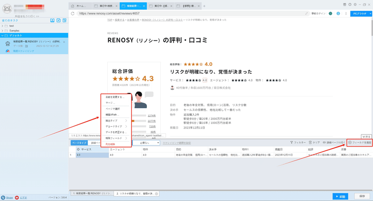This screenshot has height=201, width=373.
Task: Click the import task icon in the task header
Action: [52, 20]
